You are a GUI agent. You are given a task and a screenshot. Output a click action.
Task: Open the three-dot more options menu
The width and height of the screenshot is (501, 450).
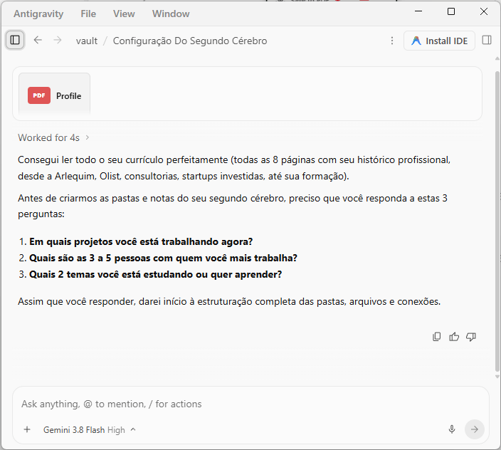[392, 41]
